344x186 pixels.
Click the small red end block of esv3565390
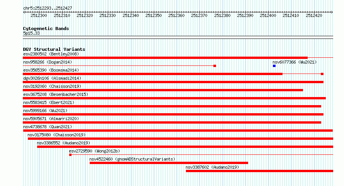click(322, 74)
